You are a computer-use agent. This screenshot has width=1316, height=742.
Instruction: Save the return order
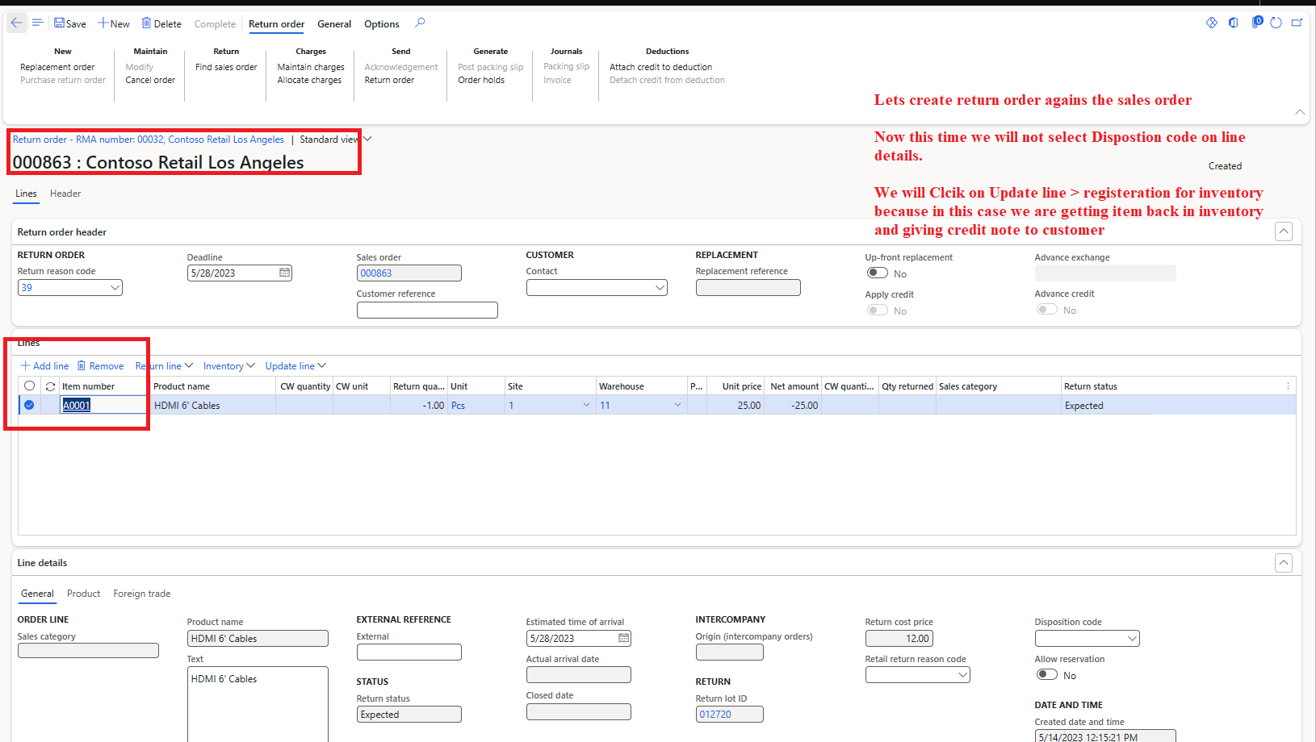coord(69,23)
